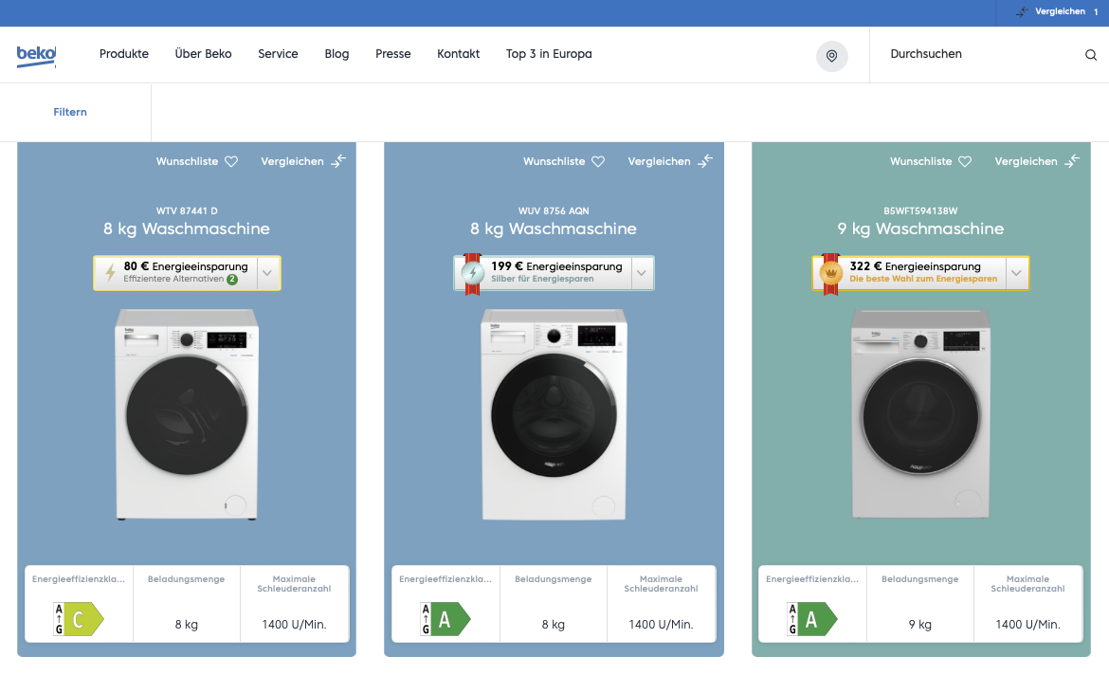Click 9 kg Beladungsmenge value
The height and width of the screenshot is (675, 1109).
[x=920, y=625]
